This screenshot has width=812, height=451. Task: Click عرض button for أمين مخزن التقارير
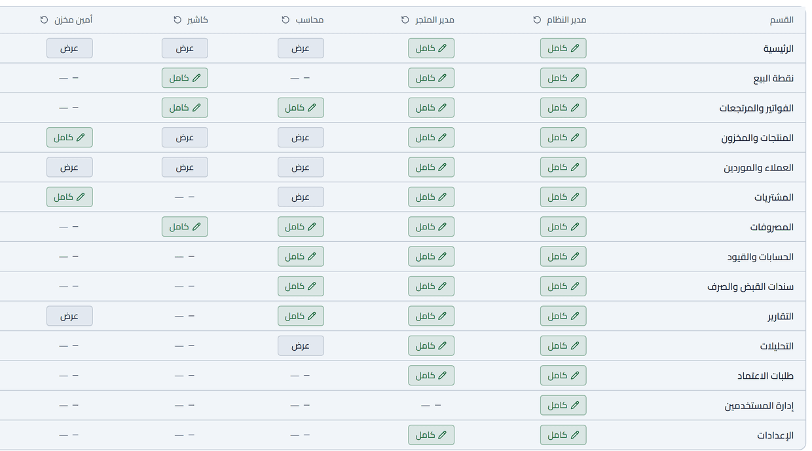[x=69, y=316]
